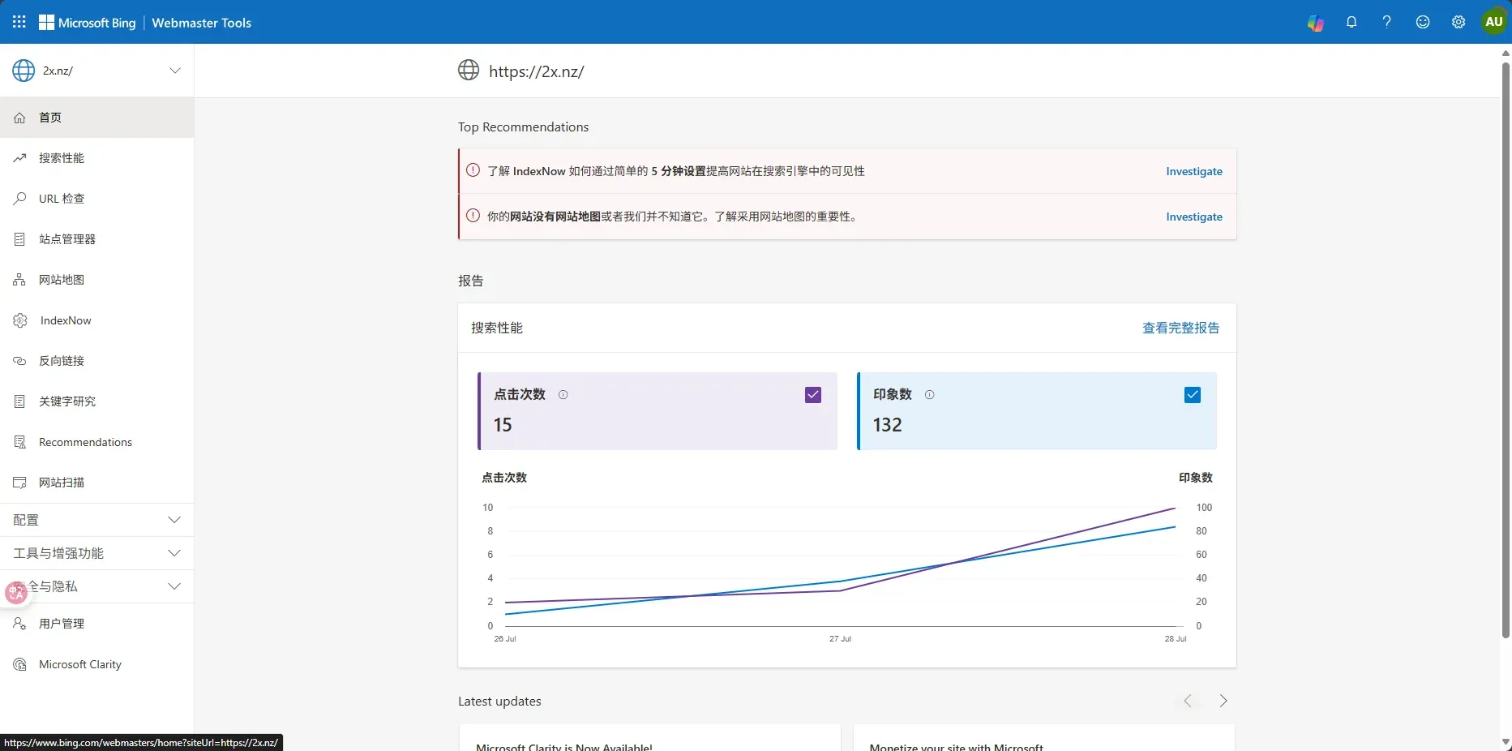Click next arrow in Latest updates
Viewport: 1512px width, 751px height.
point(1223,701)
